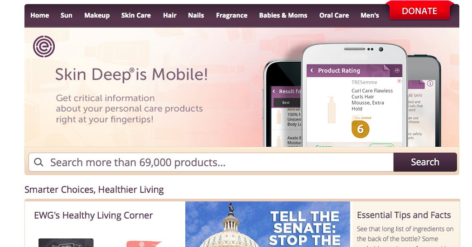
Task: Click the score 6 rating badge
Action: point(360,129)
